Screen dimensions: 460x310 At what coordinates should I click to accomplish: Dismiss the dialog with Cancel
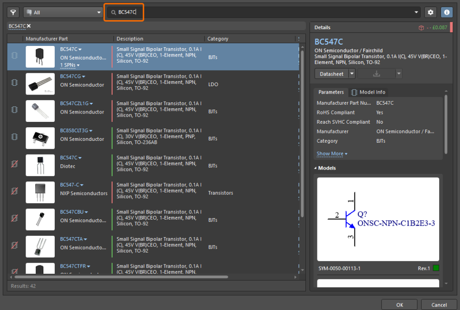coord(439,305)
